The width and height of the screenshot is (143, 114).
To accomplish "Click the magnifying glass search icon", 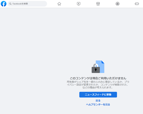I will point(10,4).
